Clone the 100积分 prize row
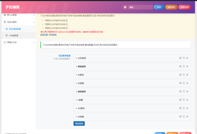 [x=184, y=108]
